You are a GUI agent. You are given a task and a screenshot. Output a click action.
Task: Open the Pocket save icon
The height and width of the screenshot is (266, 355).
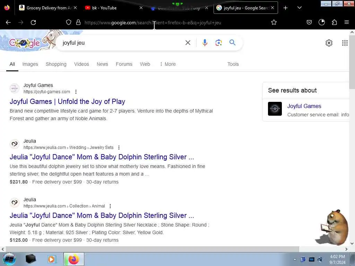[x=309, y=22]
